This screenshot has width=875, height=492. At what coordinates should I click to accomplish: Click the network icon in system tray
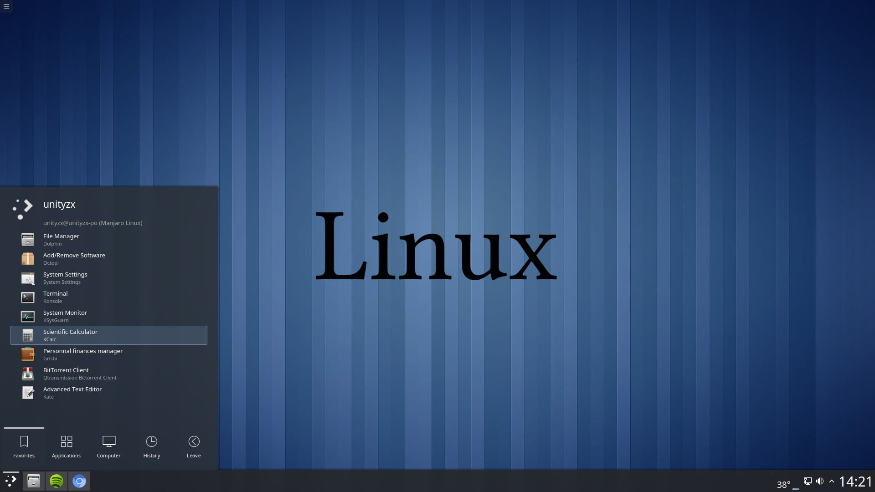point(808,481)
